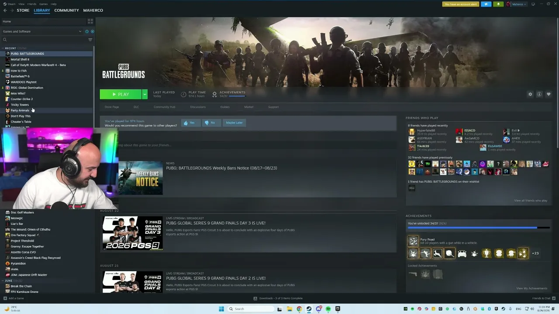The width and height of the screenshot is (559, 314).
Task: Click View all friends who play
Action: (531, 201)
